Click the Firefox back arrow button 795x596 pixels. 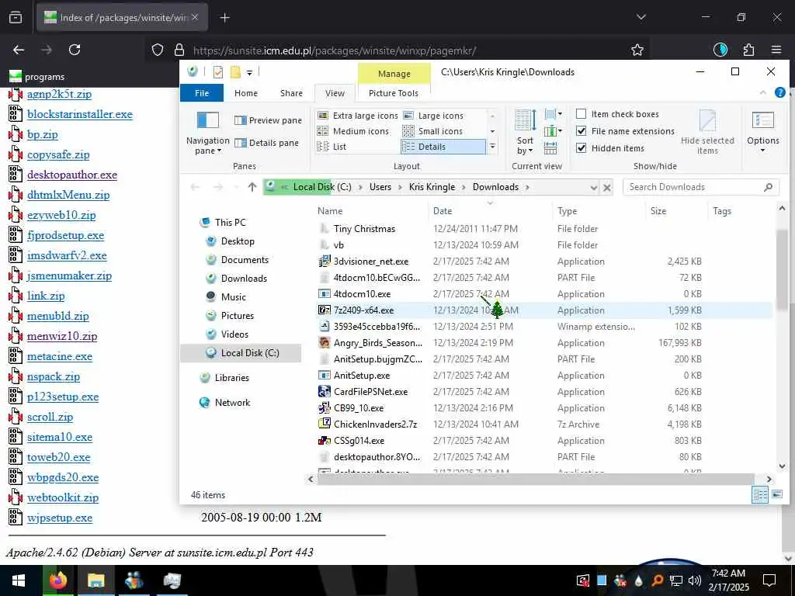tap(19, 50)
